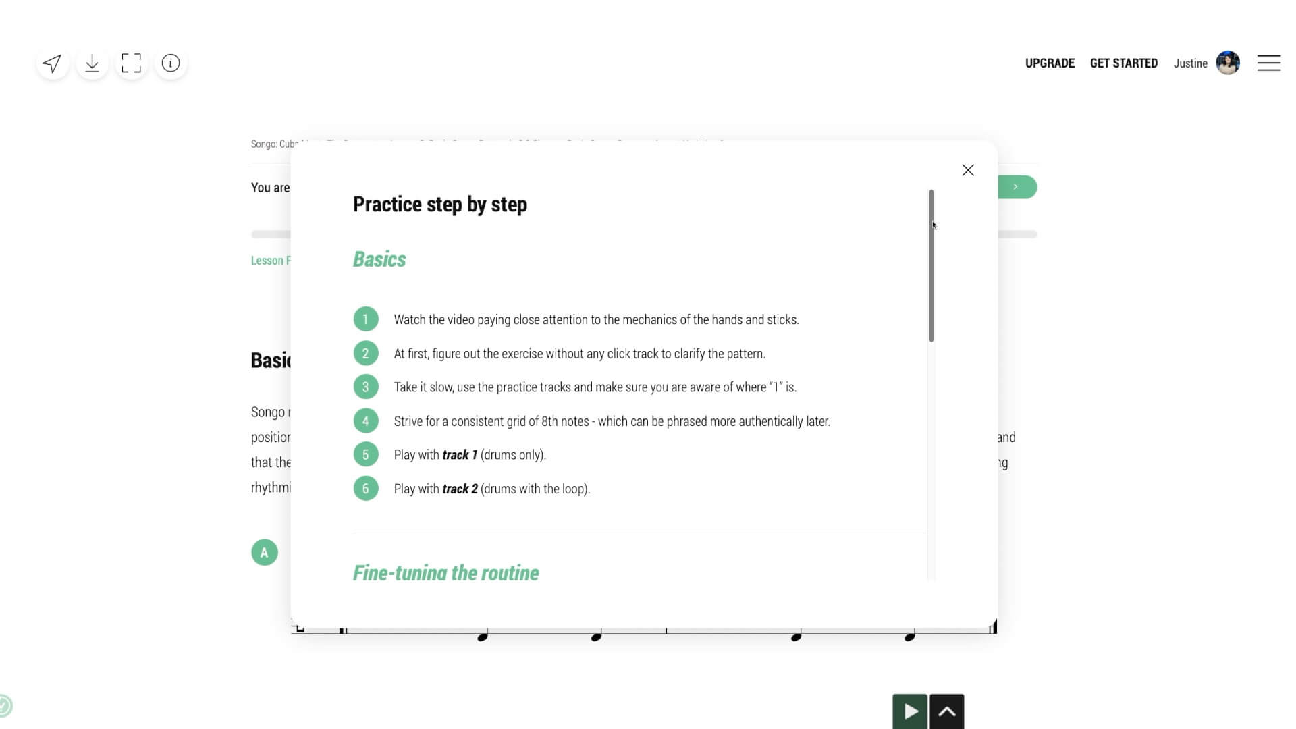Click the green letter A section marker
Viewport: 1296px width, 729px height.
click(x=264, y=552)
